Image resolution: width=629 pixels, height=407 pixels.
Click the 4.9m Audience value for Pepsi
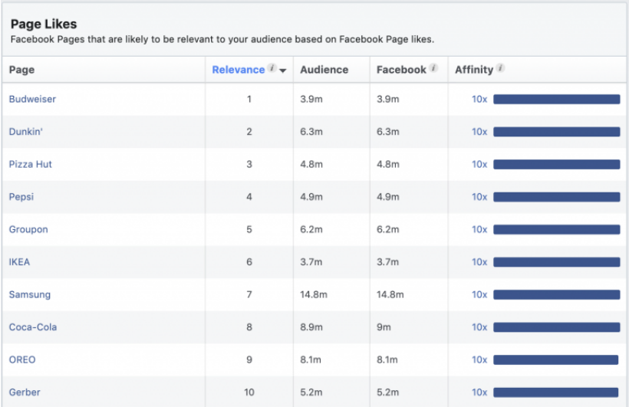[x=311, y=197]
